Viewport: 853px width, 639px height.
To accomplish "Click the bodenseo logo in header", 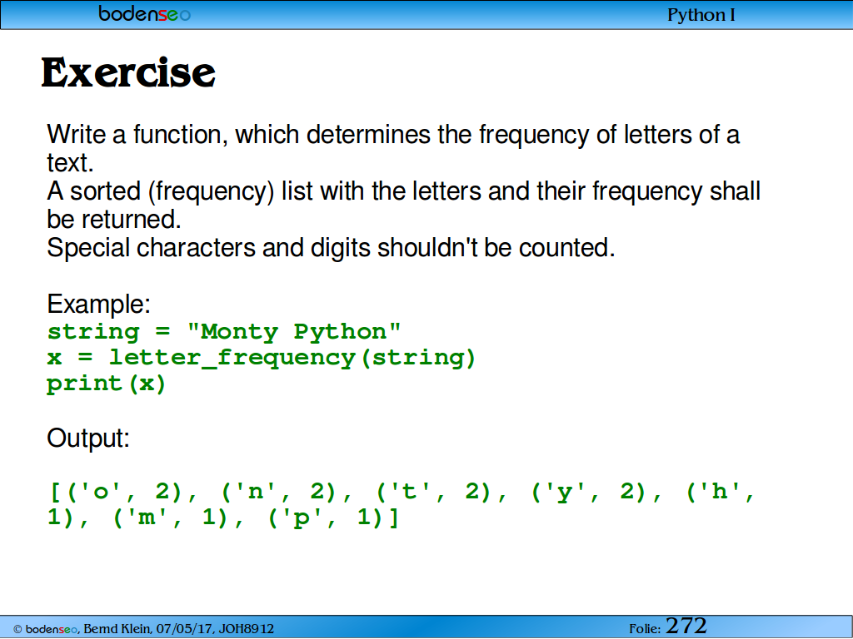I will [x=145, y=13].
